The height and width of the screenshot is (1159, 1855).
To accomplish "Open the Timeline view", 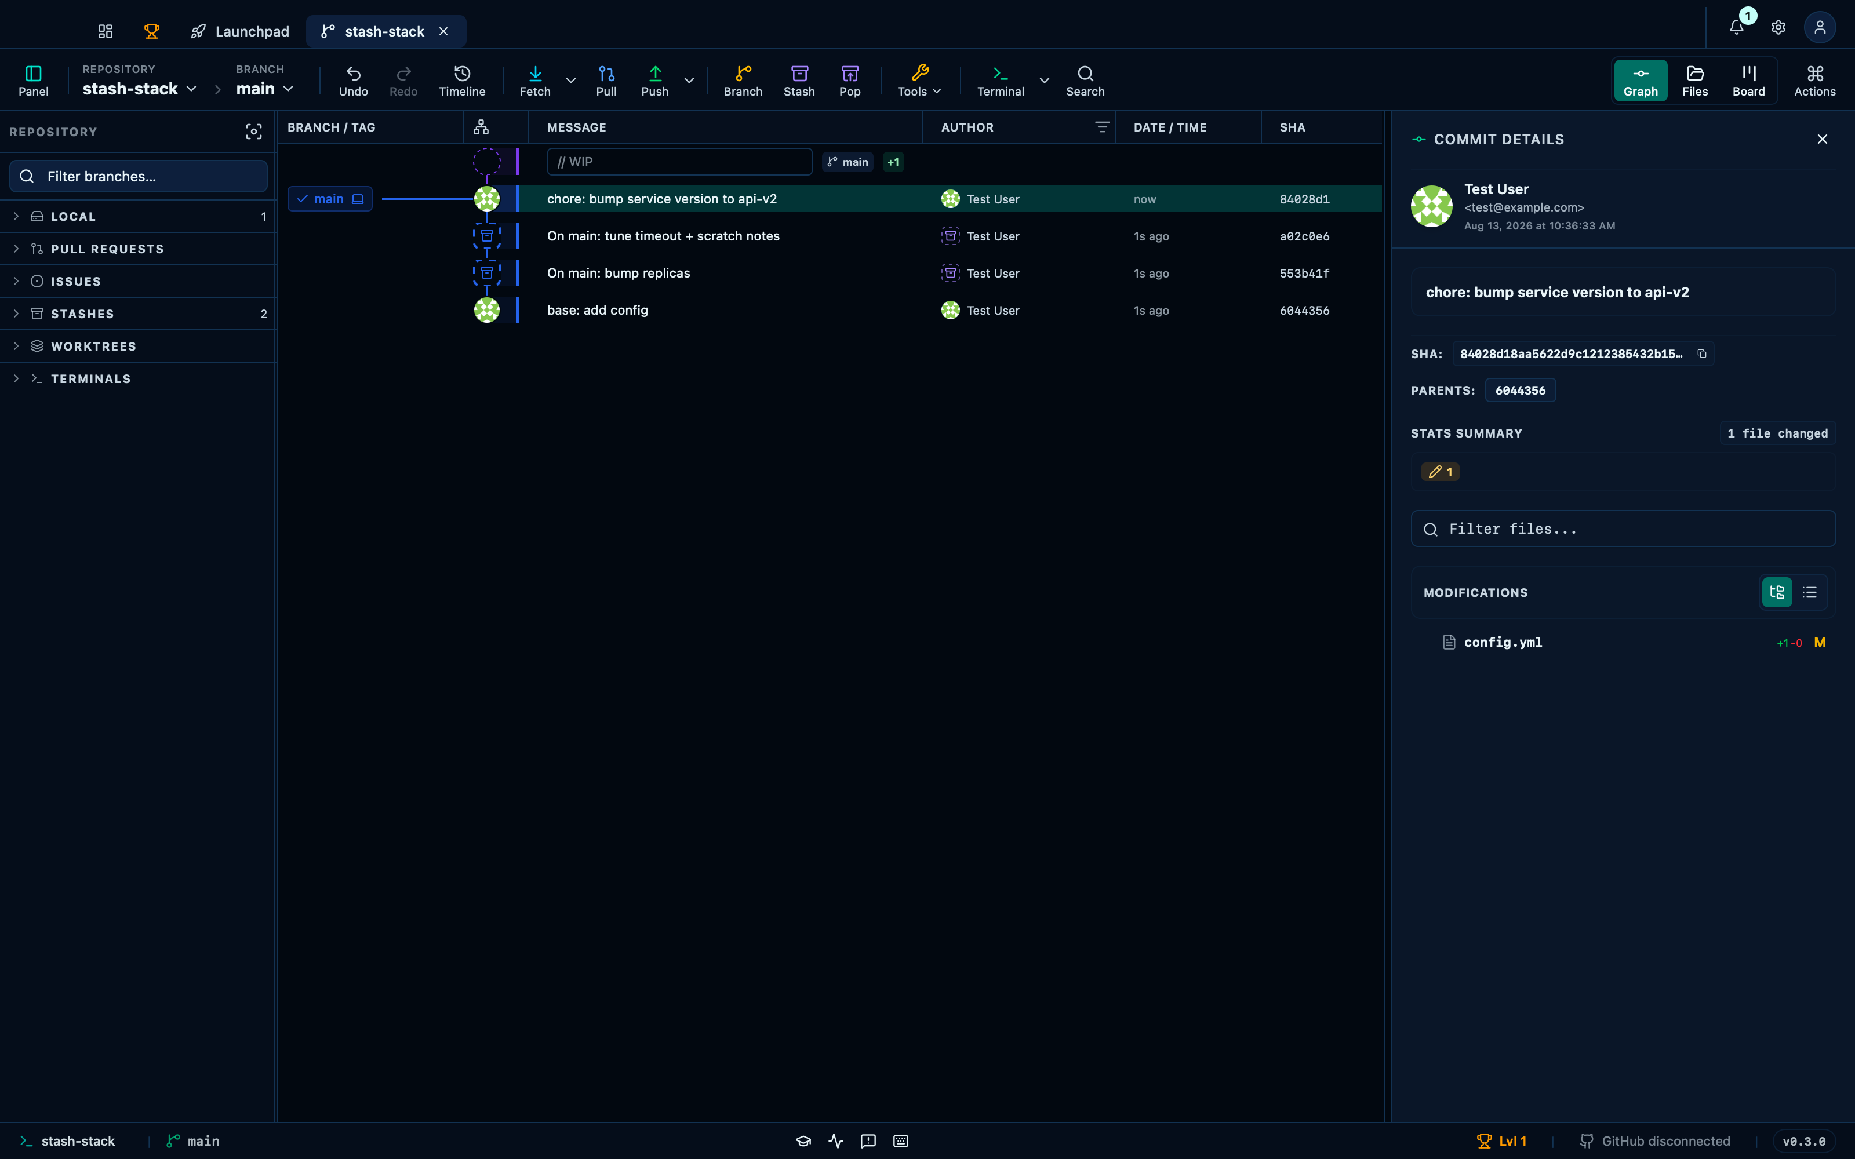I will point(461,81).
